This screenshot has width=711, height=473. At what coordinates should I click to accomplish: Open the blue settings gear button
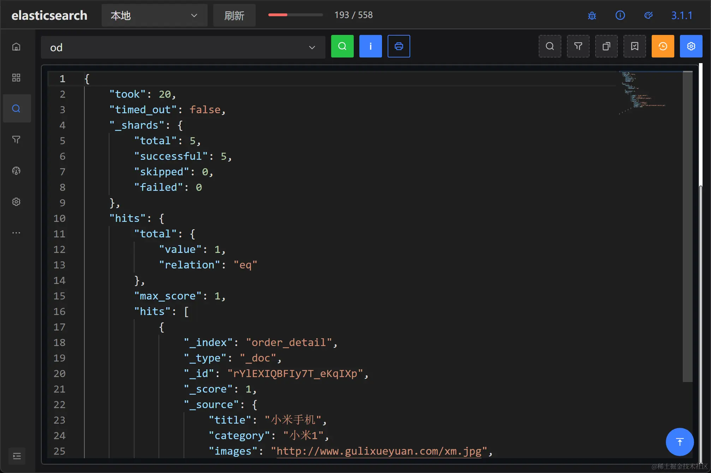(x=691, y=46)
